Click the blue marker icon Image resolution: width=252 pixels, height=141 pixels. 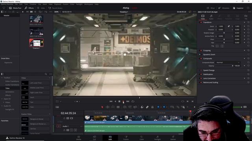click(164, 107)
